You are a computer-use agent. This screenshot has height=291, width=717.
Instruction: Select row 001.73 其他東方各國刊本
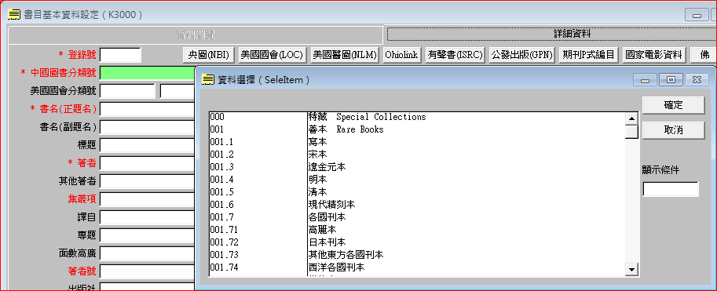coord(417,255)
